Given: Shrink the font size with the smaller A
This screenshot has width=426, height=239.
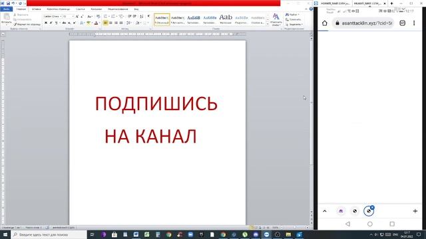Looking at the screenshot, I should (82, 17).
